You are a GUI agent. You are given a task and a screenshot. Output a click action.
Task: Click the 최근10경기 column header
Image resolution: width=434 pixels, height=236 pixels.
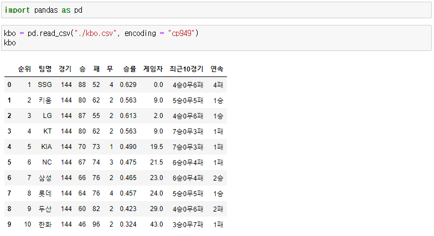coord(186,69)
